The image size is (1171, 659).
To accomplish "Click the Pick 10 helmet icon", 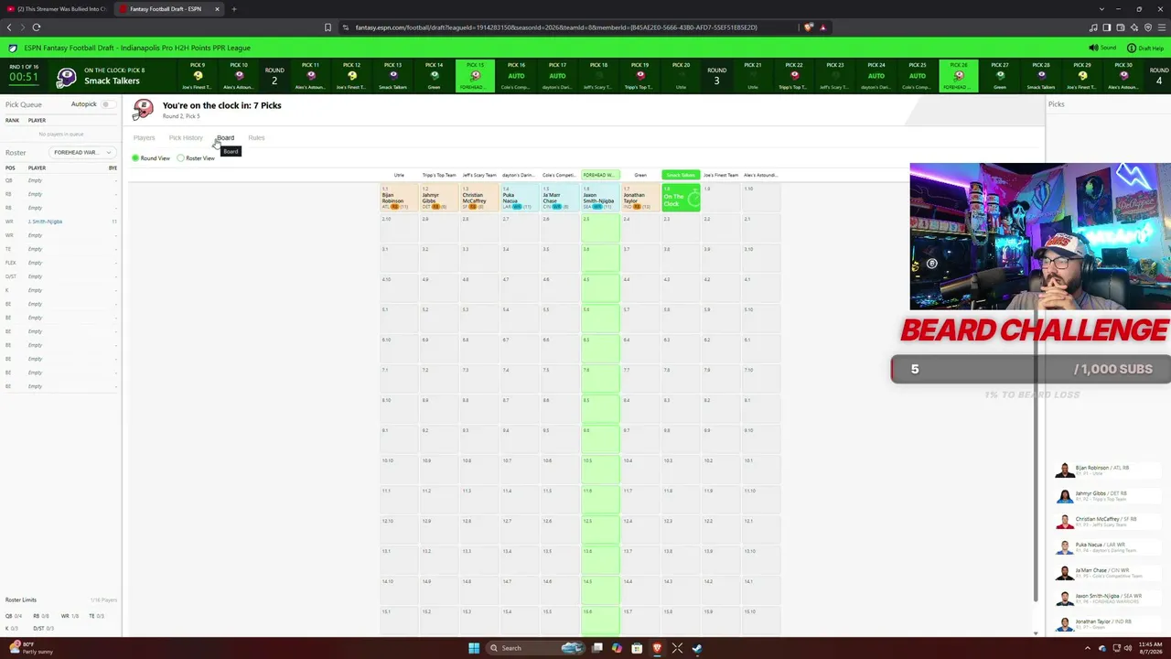I will (239, 76).
